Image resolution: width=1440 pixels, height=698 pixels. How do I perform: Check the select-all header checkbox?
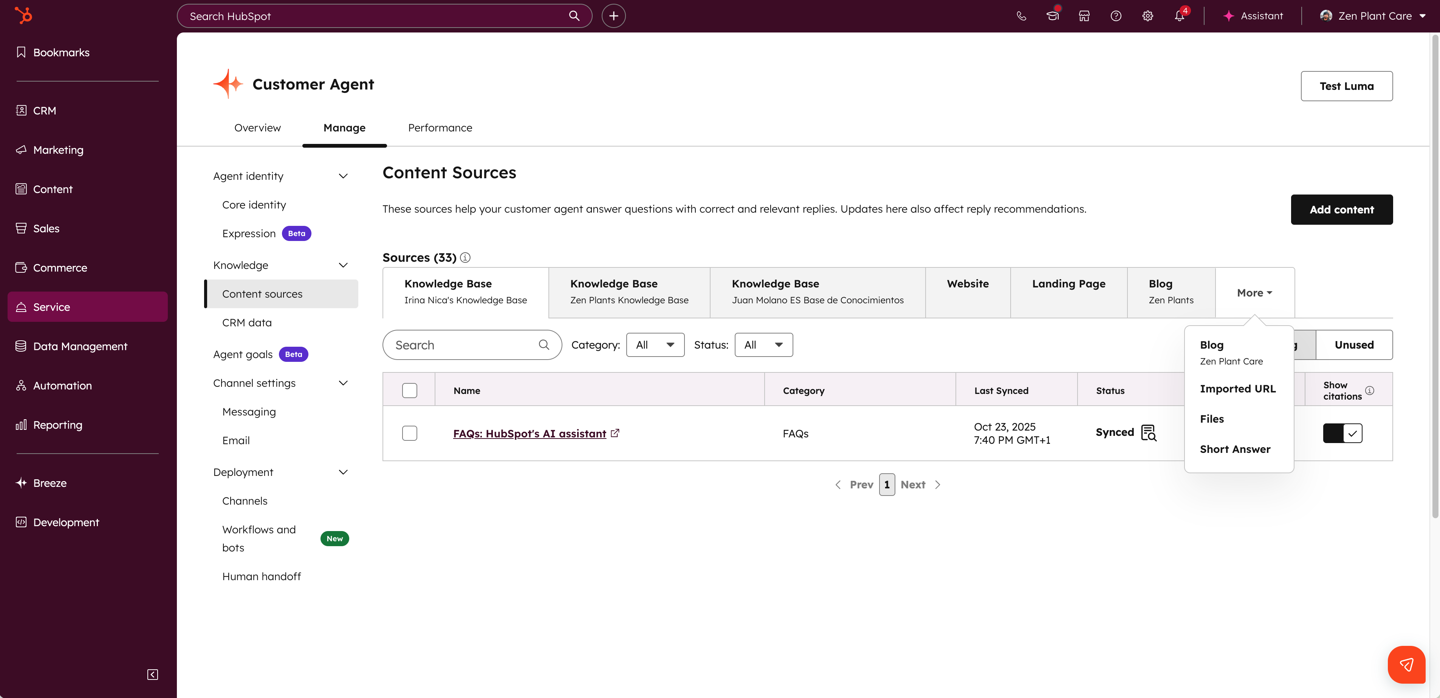pos(409,390)
